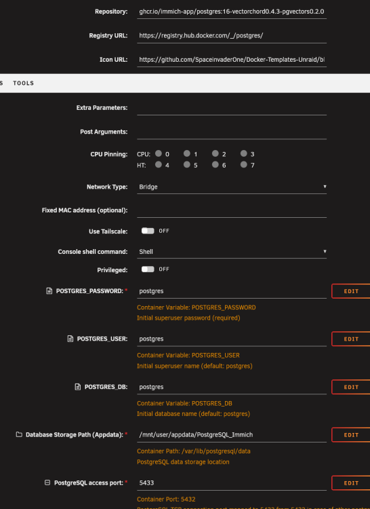The image size is (370, 509).
Task: Pin CPU core 0
Action: (159, 153)
